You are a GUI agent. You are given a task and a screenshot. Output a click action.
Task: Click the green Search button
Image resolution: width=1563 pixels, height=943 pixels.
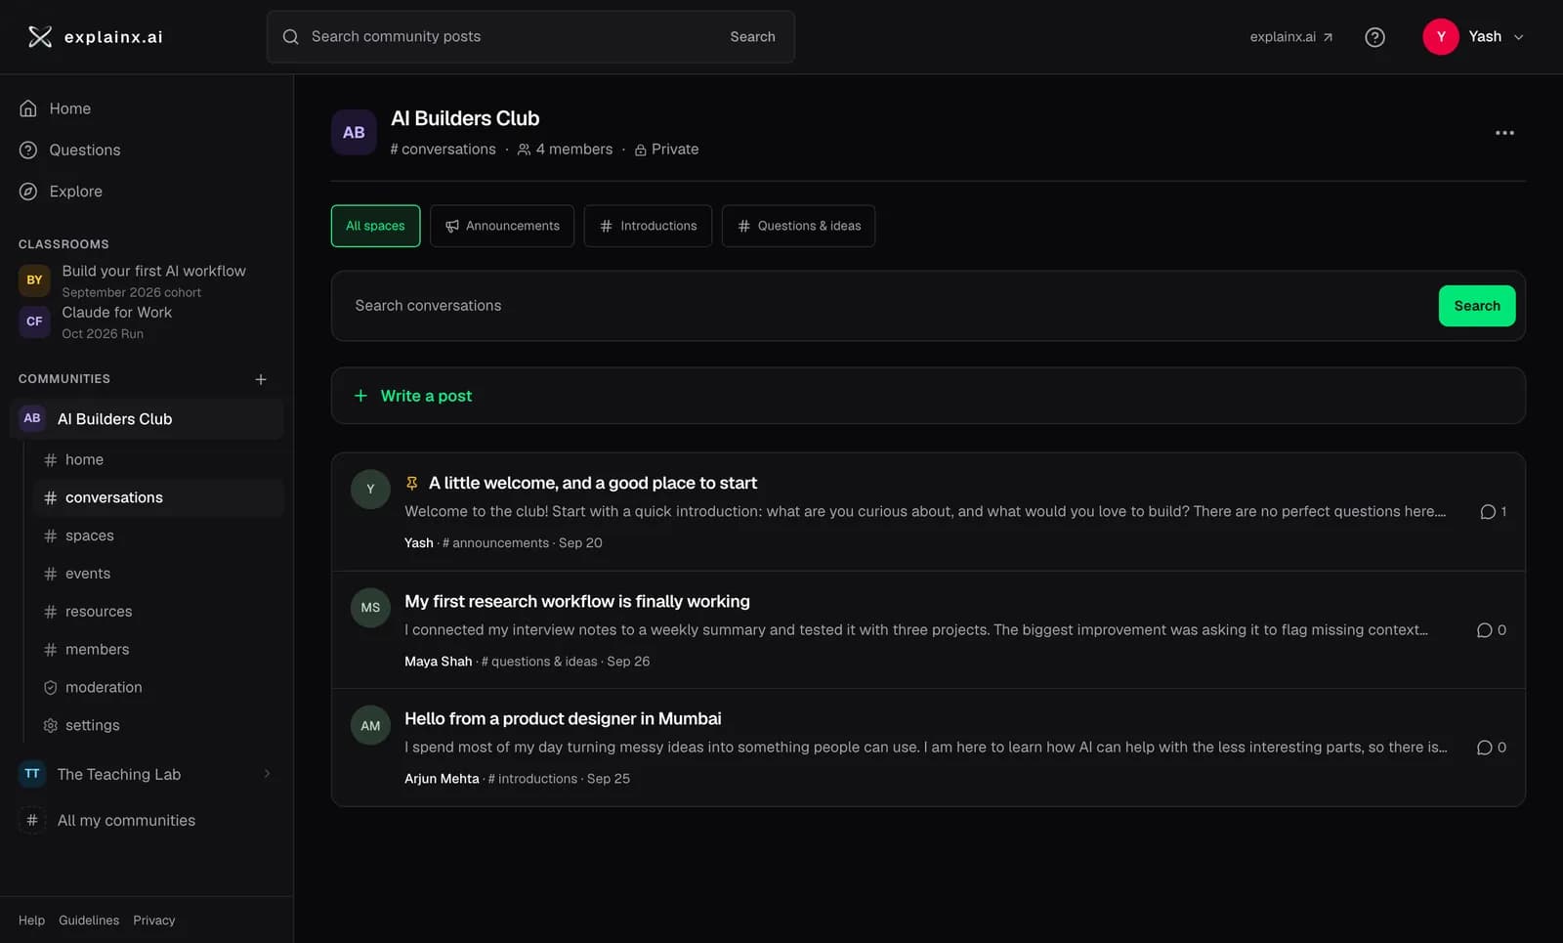1476,306
